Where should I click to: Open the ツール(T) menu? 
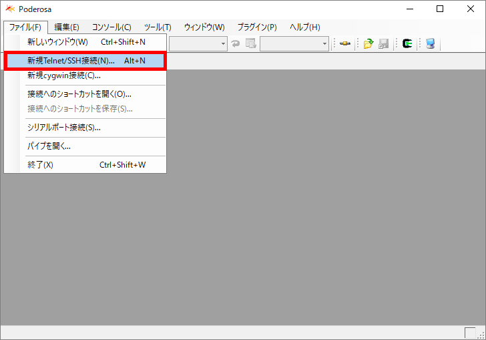point(158,27)
